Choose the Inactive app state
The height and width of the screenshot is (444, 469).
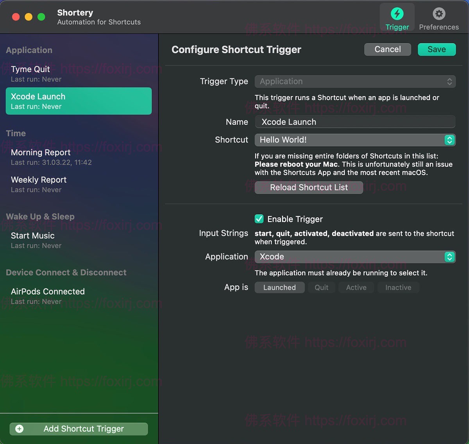click(398, 288)
